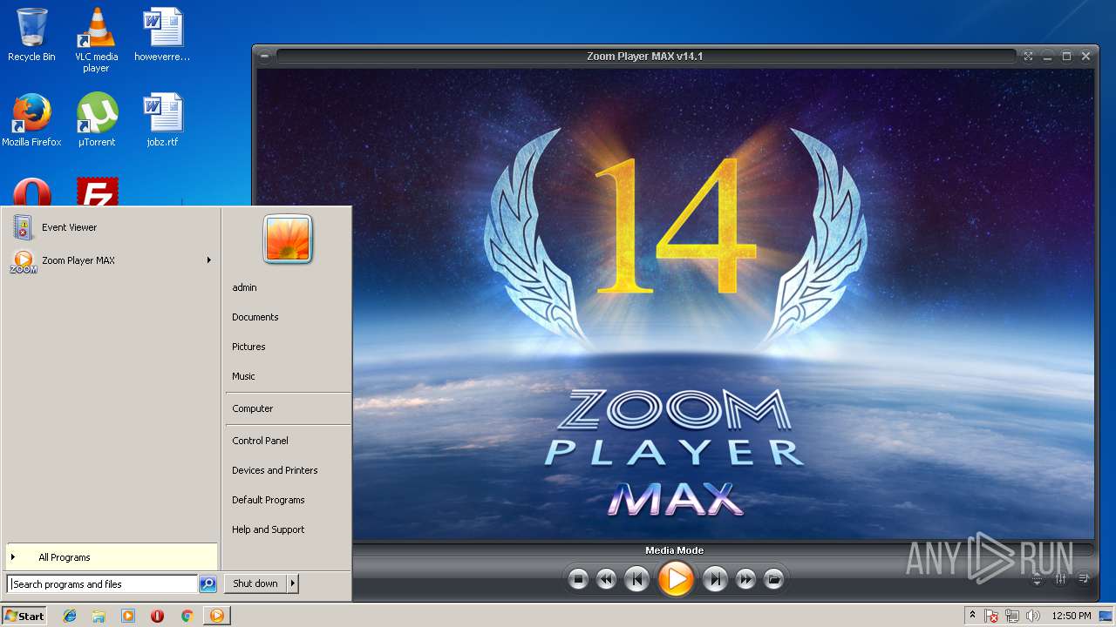Open Action Center flag icon
The width and height of the screenshot is (1116, 627).
click(x=992, y=616)
